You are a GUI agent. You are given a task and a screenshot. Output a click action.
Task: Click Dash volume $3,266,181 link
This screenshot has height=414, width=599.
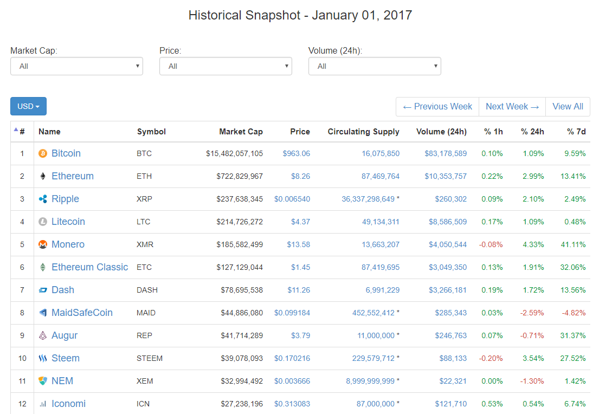(448, 290)
